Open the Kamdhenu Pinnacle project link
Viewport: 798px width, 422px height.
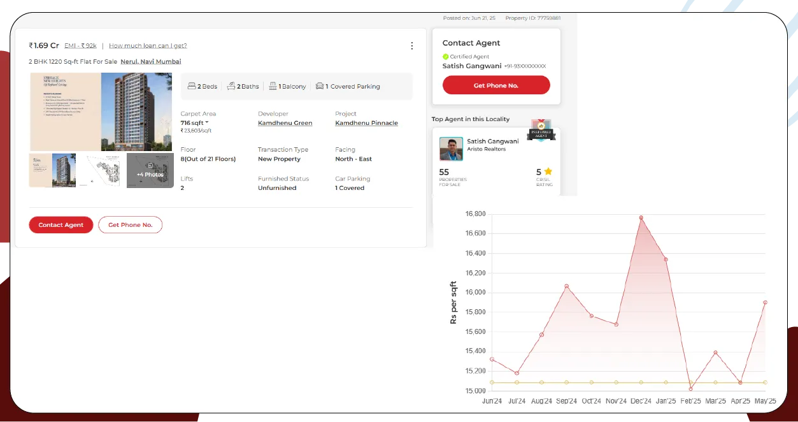click(x=367, y=123)
